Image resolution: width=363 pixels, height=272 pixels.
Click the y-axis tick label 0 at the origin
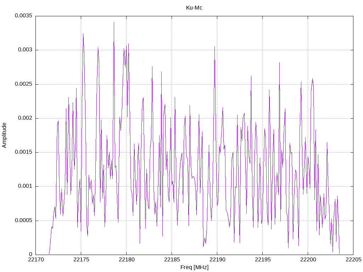point(31,254)
